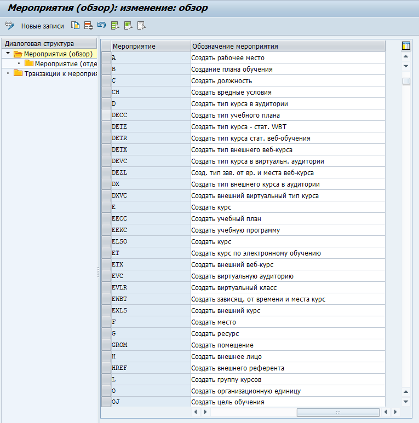The height and width of the screenshot is (423, 419).
Task: Click the DETR code cell
Action: point(151,138)
